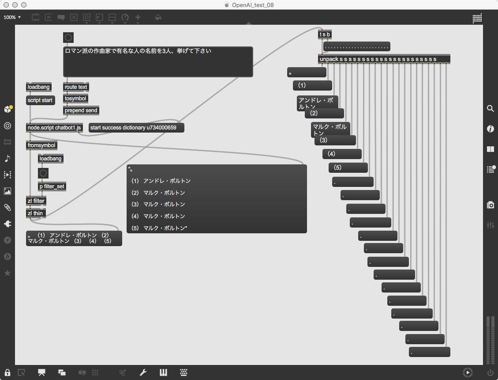Click the bang button below second loadbang

[x=43, y=174]
